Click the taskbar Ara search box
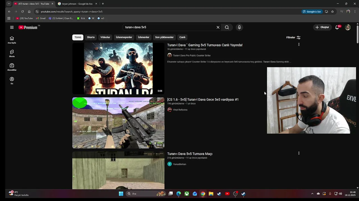 point(146,194)
